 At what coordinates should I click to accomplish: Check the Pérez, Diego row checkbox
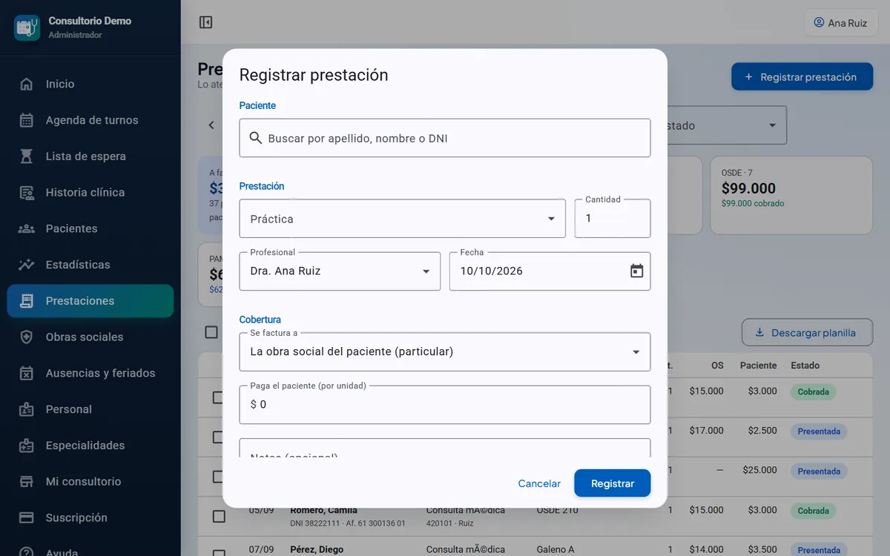tap(219, 552)
